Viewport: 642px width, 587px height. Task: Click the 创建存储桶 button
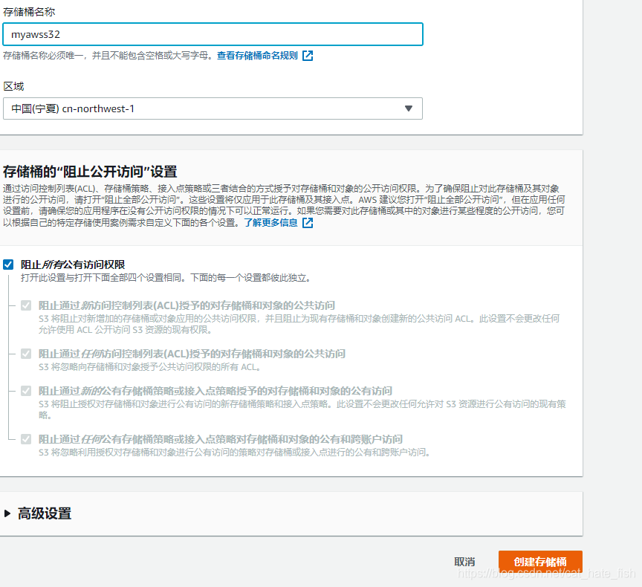tap(540, 562)
